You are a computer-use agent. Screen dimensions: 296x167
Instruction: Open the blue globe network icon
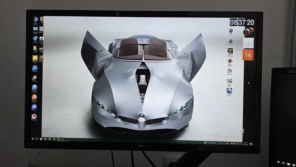coord(35,39)
